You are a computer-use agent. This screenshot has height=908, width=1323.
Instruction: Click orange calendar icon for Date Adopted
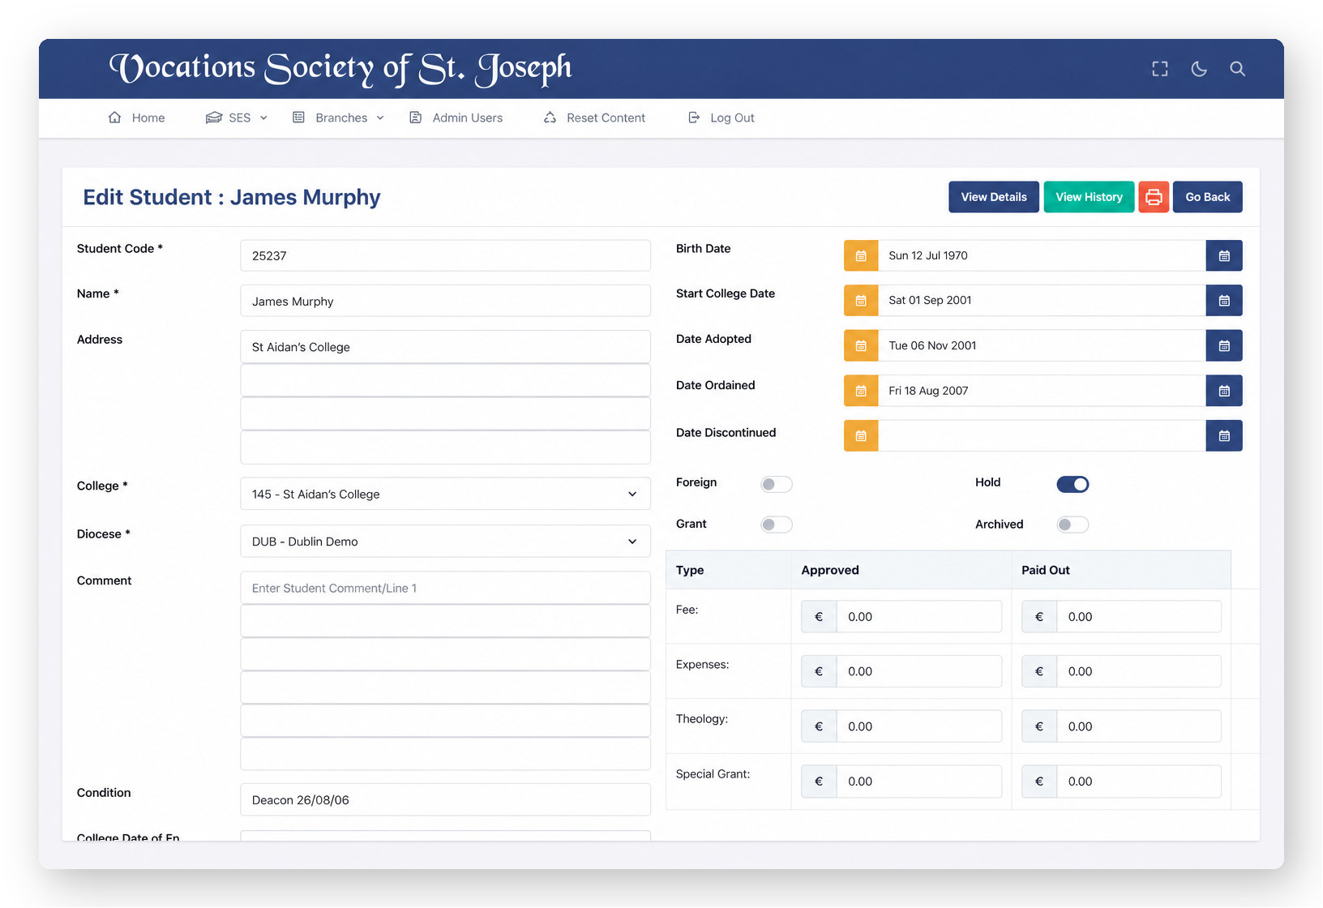861,345
